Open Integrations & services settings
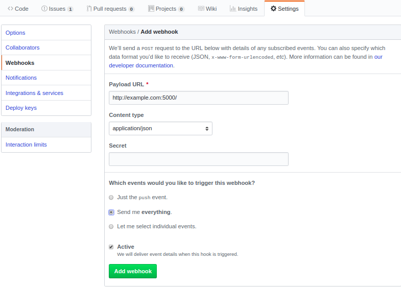The image size is (401, 287). [34, 93]
